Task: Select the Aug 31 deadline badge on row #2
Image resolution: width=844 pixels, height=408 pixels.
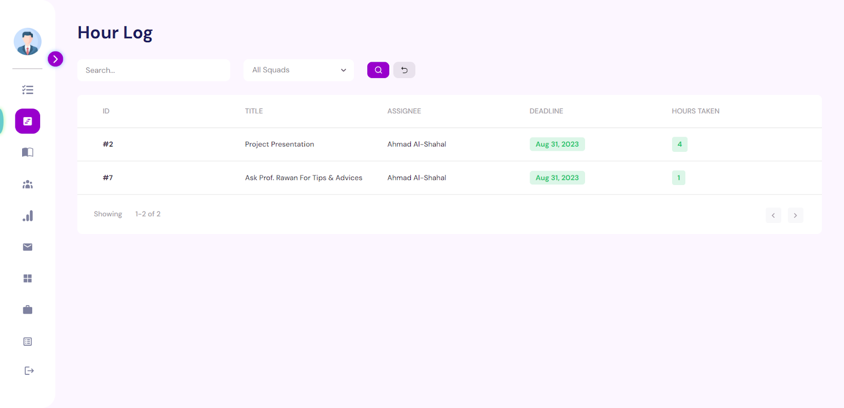Action: tap(557, 144)
